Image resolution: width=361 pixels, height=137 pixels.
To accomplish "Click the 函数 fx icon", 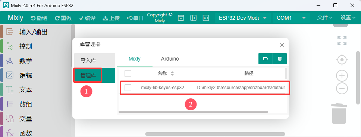I will [10, 133].
